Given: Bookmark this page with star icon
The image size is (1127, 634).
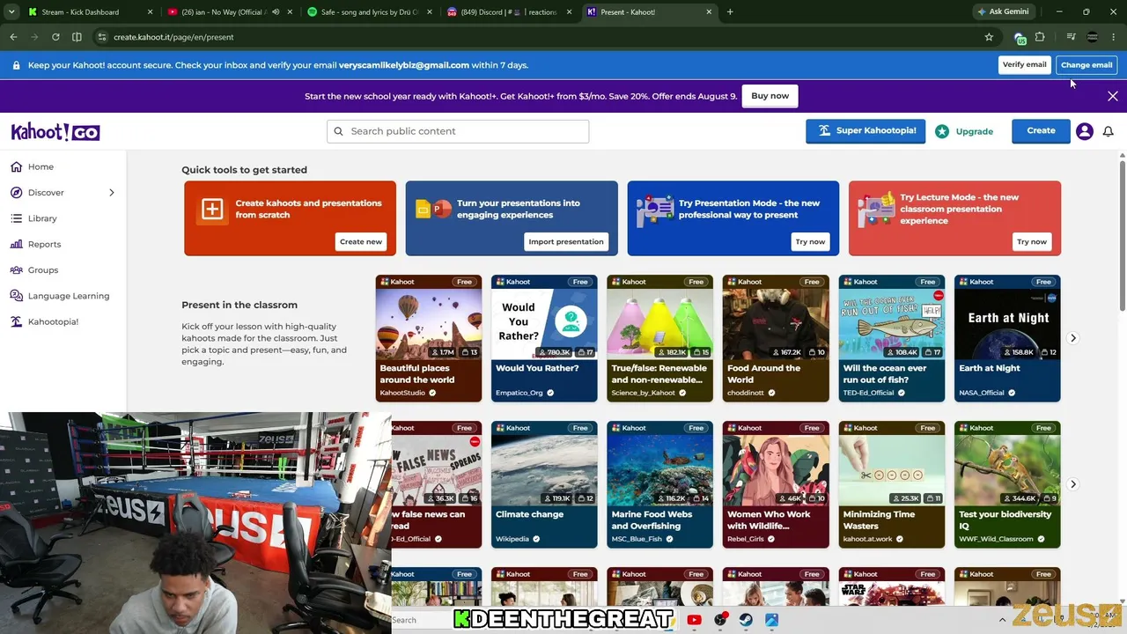Looking at the screenshot, I should [x=989, y=37].
